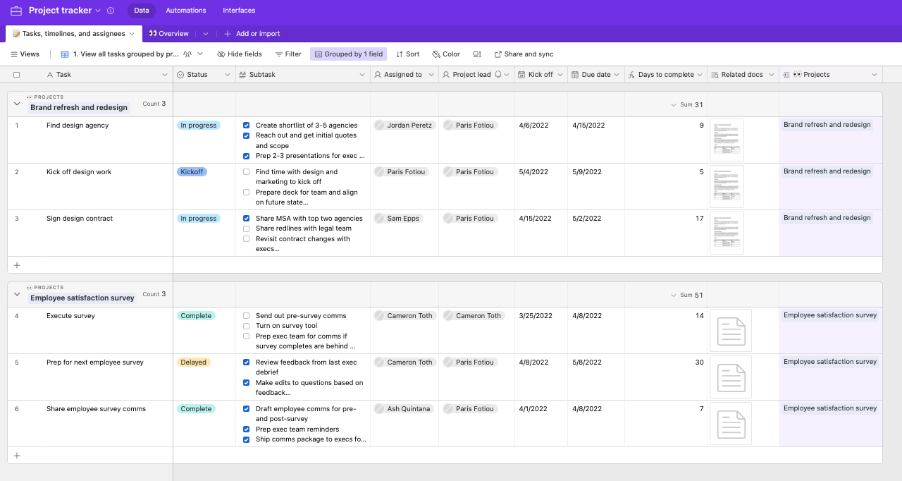This screenshot has height=481, width=902.
Task: Open the Interfaces tab
Action: pyautogui.click(x=239, y=11)
